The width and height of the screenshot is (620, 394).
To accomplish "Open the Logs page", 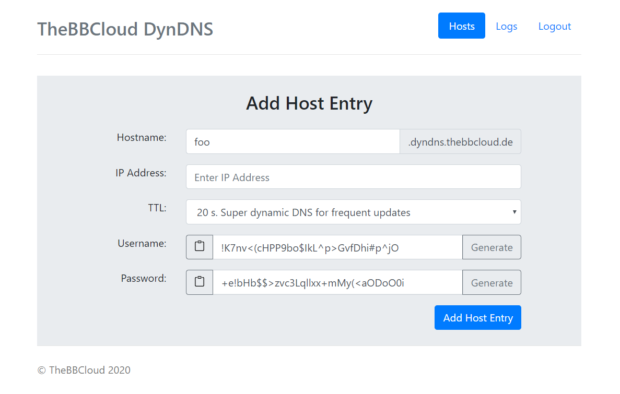I will tap(506, 26).
